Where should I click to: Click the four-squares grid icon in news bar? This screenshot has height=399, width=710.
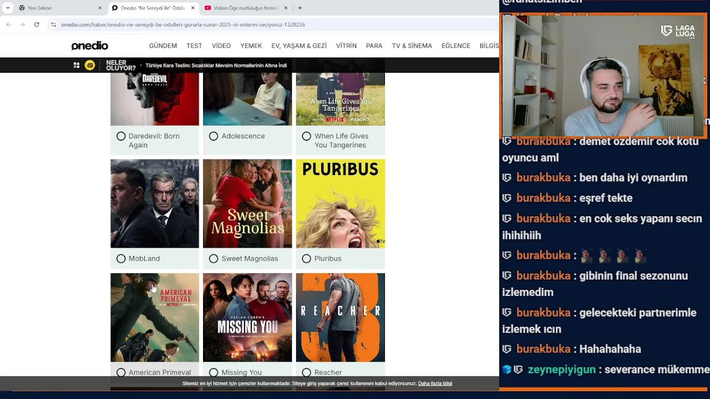77,65
